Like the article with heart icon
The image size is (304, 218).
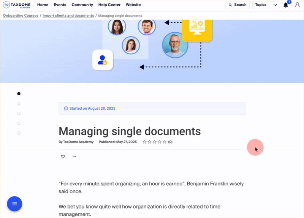pyautogui.click(x=63, y=156)
